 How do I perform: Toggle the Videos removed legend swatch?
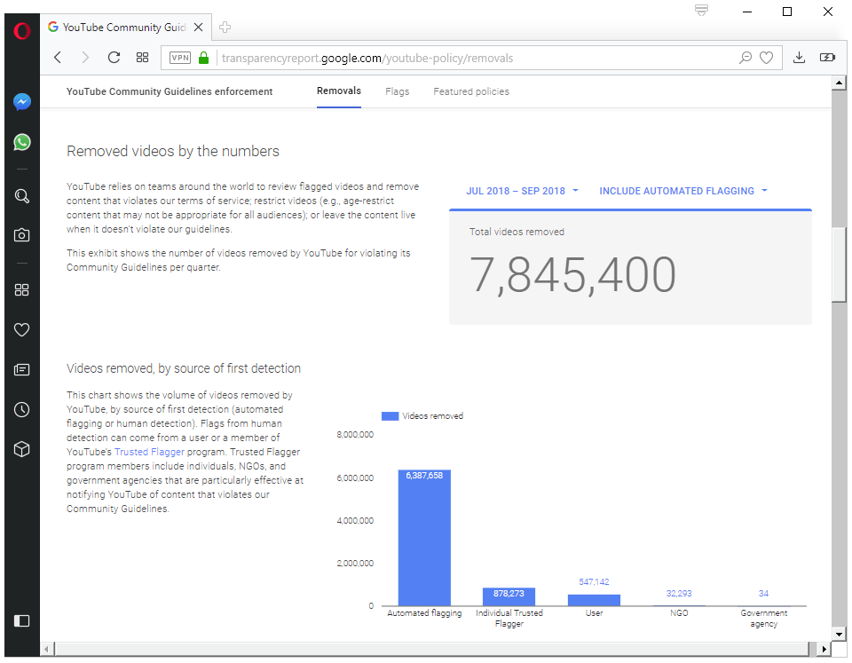pos(390,415)
